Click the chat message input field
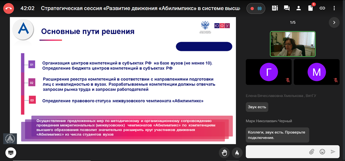345x161 pixels. (276, 151)
